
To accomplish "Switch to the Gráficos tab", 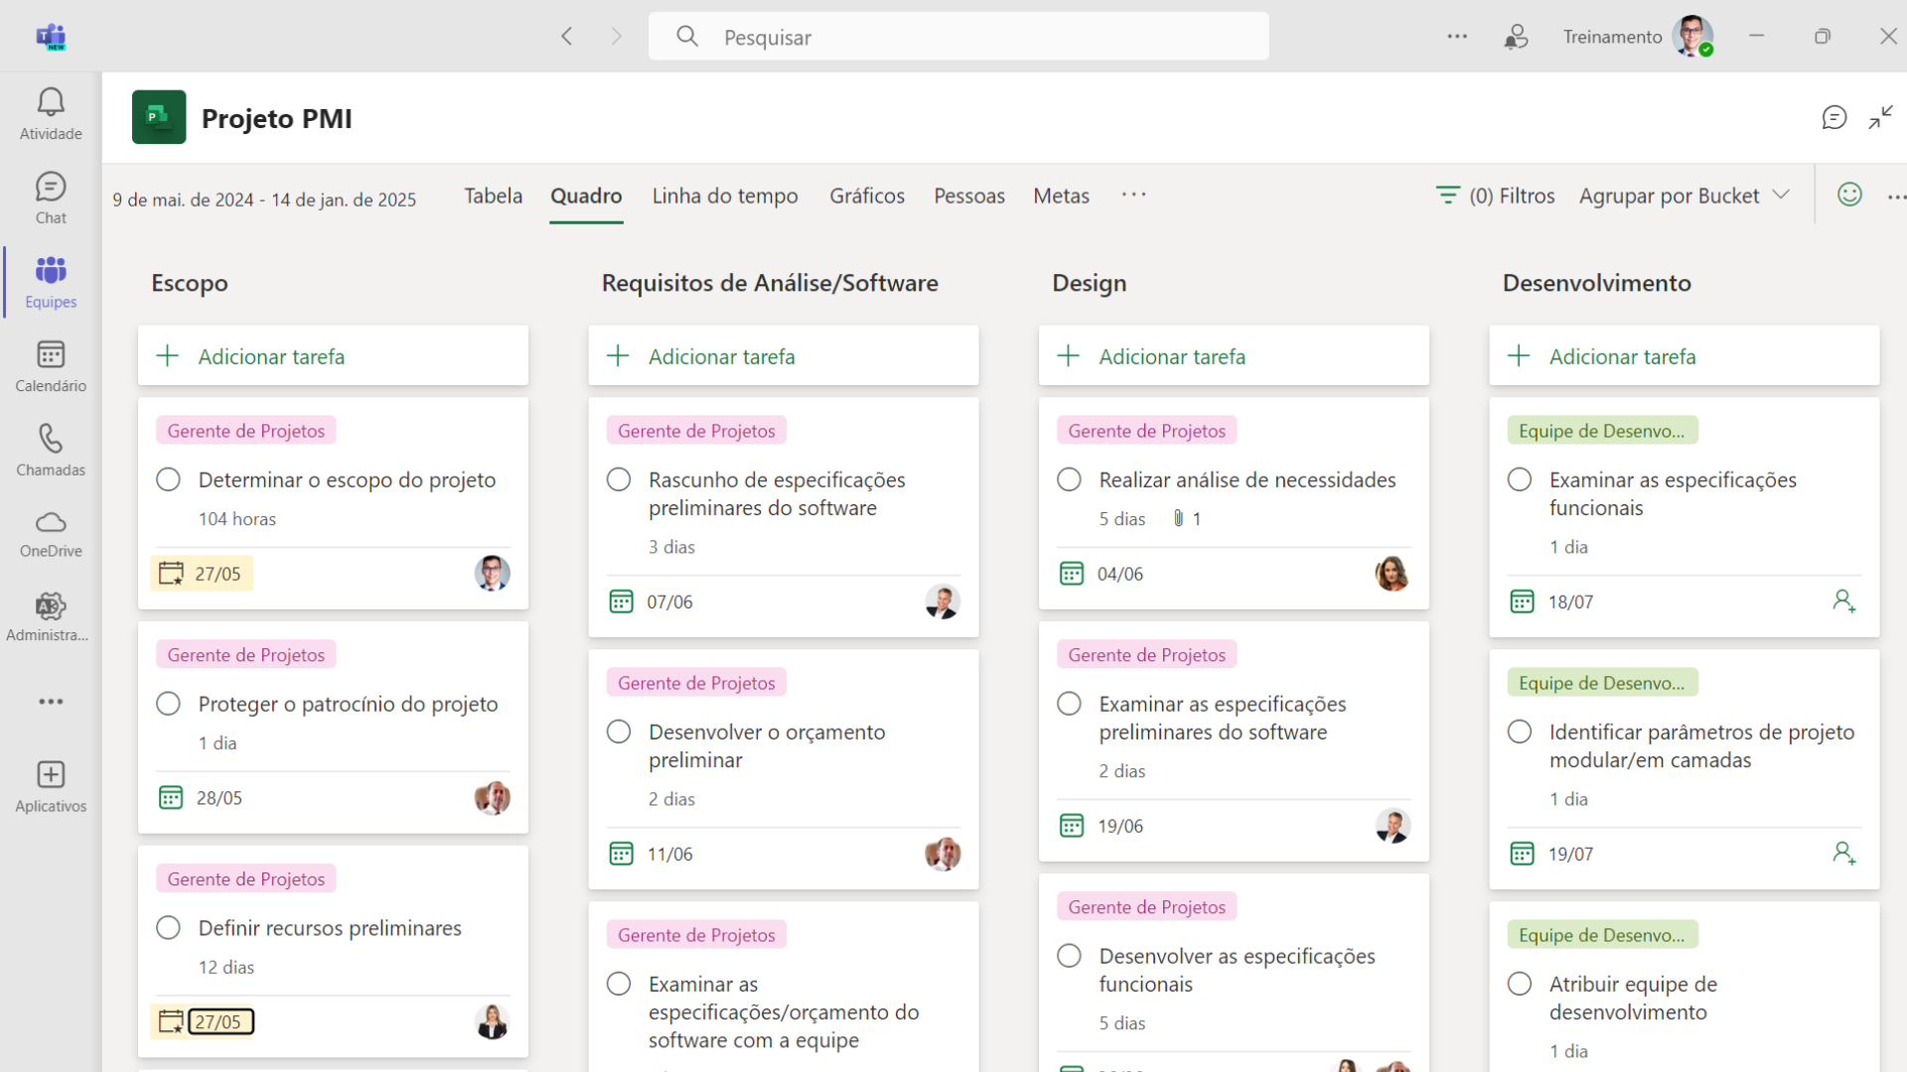I will pyautogui.click(x=867, y=196).
